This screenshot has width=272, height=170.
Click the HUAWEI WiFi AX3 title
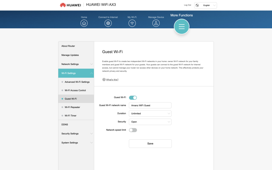[101, 5]
